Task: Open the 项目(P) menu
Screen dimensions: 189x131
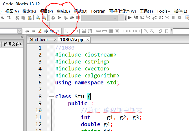Action: [46, 11]
